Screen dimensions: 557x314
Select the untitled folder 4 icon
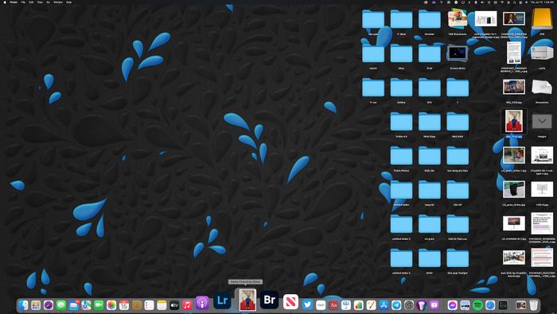[401, 258]
